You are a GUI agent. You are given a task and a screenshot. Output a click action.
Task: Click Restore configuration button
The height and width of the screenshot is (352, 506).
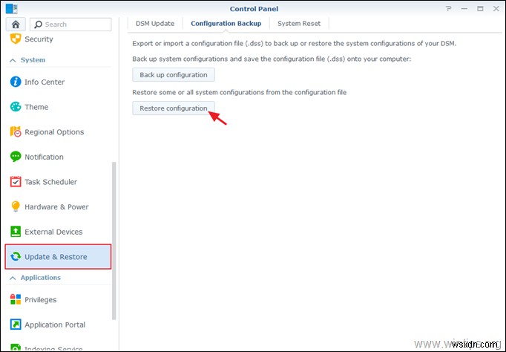[x=174, y=108]
